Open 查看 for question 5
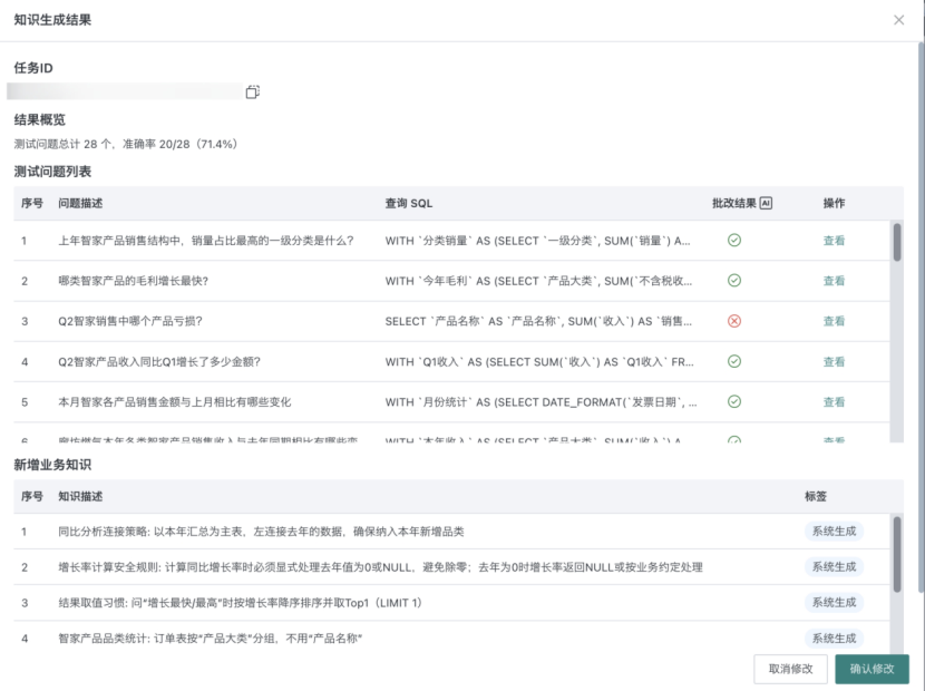The height and width of the screenshot is (691, 925). [834, 402]
